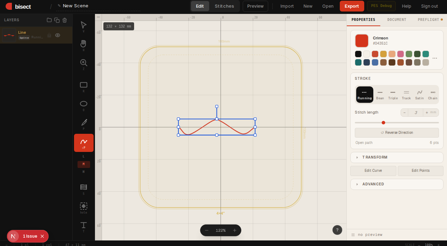Select Chain stitch type
Screen dimensions: 447x246
[433, 95]
